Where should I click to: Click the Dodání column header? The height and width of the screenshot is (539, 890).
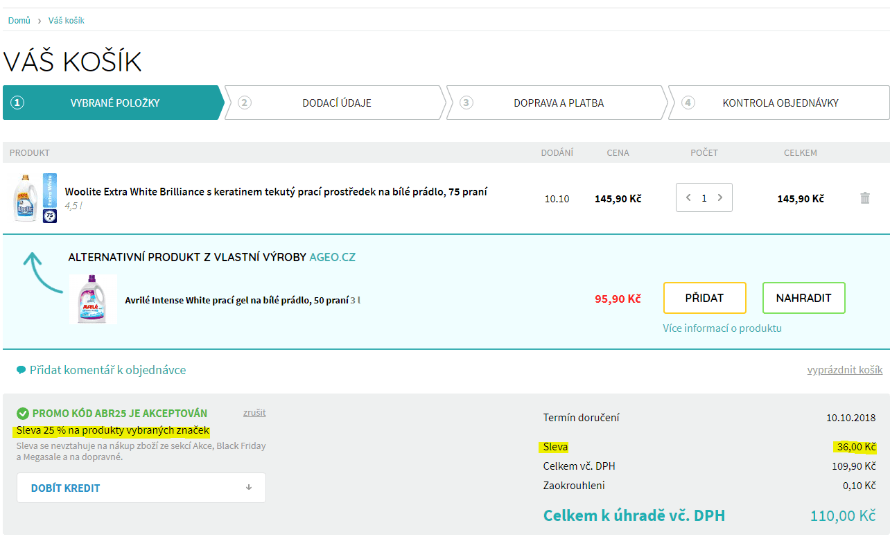pos(557,152)
